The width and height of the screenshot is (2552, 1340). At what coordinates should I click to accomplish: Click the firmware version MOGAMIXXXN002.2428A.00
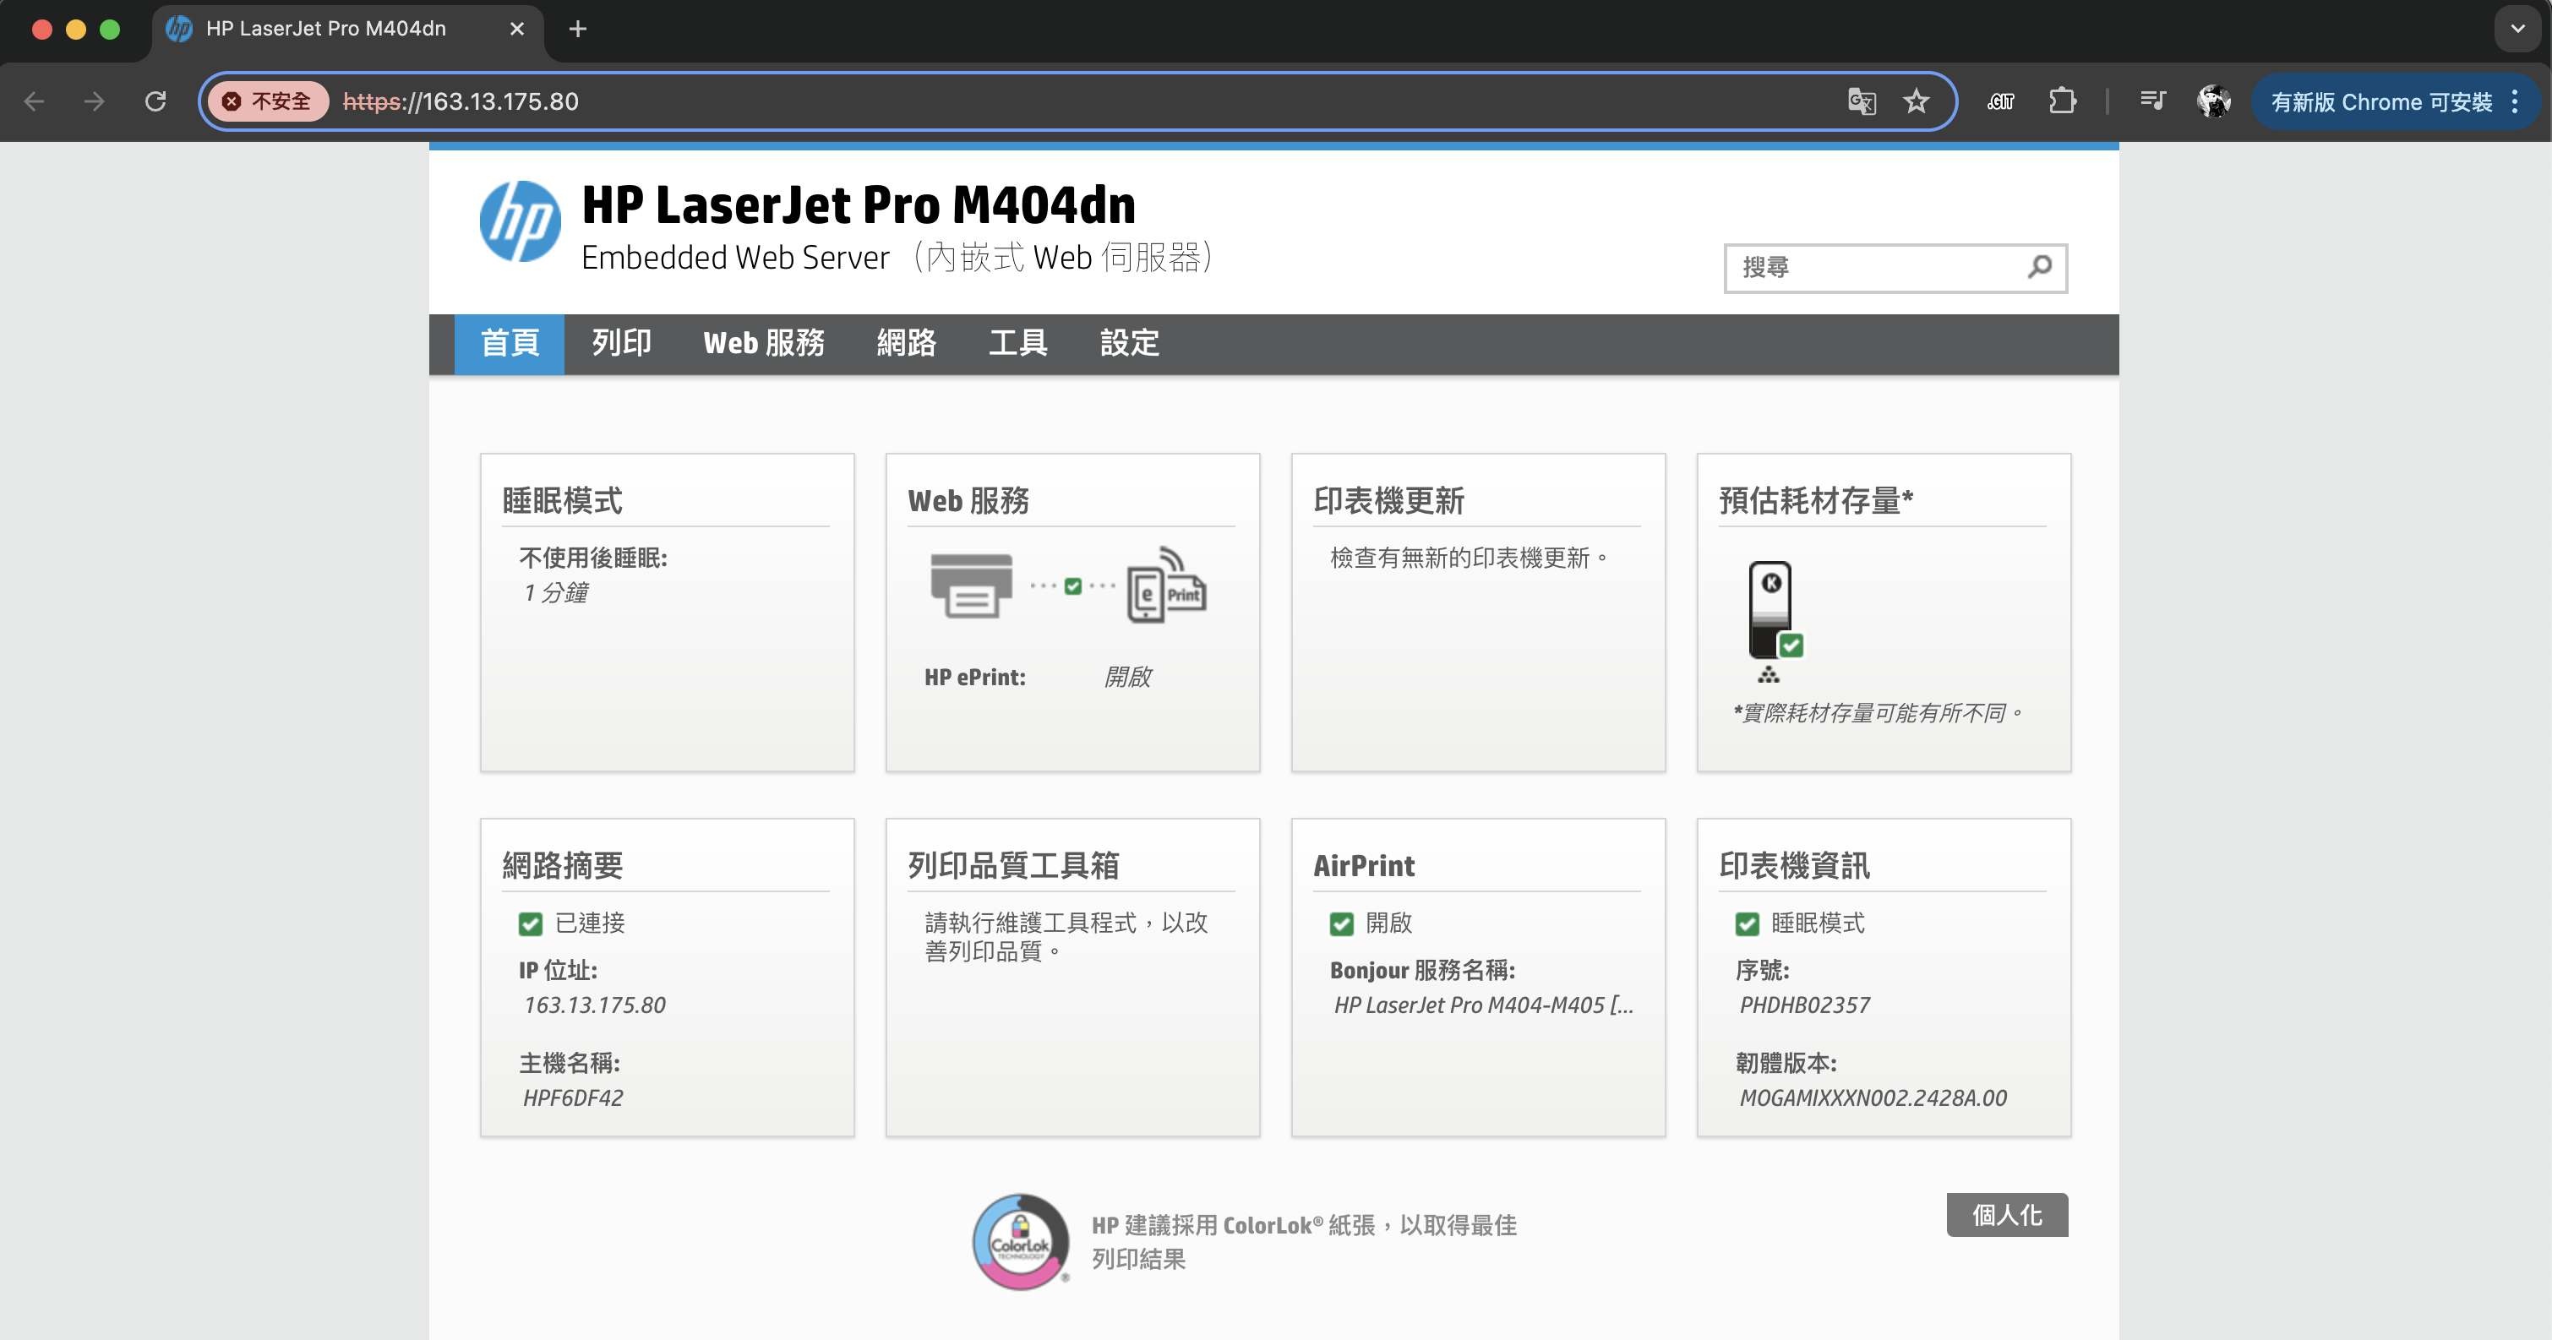point(1873,1098)
